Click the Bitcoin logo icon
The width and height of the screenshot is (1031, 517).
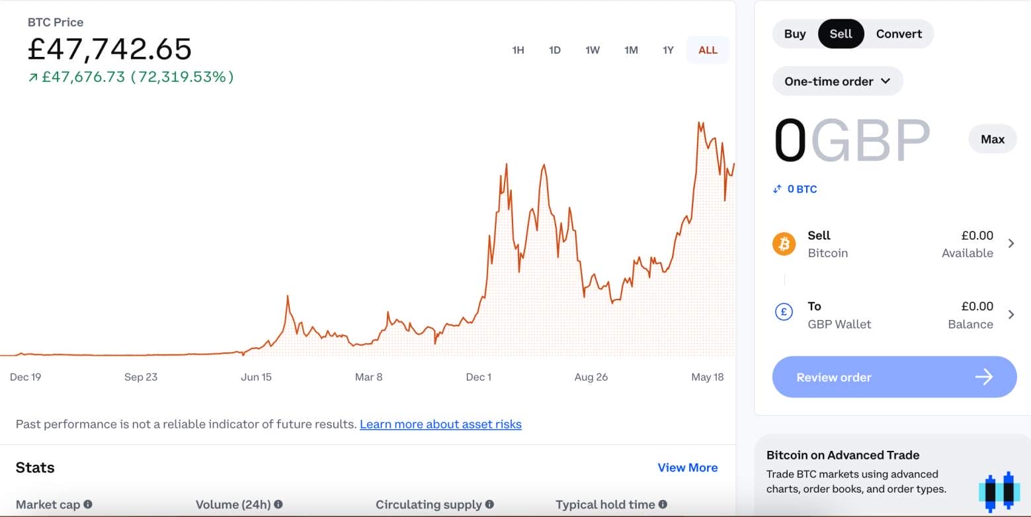(x=784, y=243)
